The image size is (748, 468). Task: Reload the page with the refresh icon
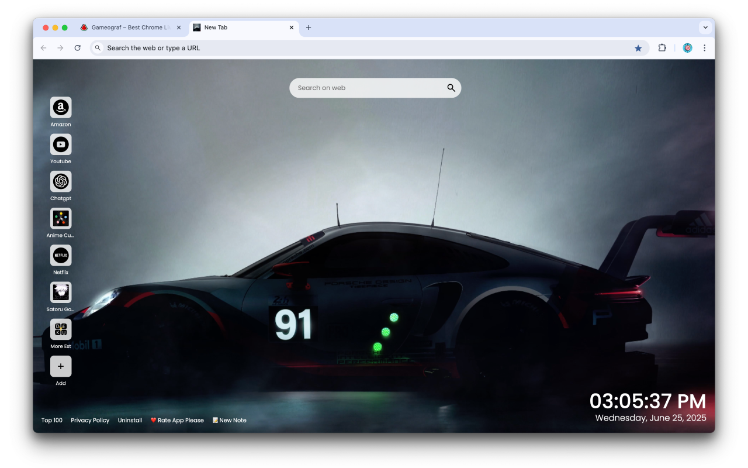click(78, 47)
